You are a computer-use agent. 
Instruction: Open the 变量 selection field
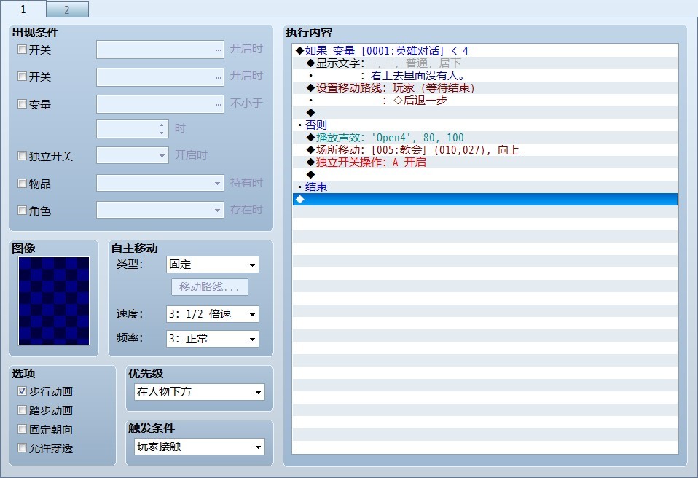(x=160, y=104)
